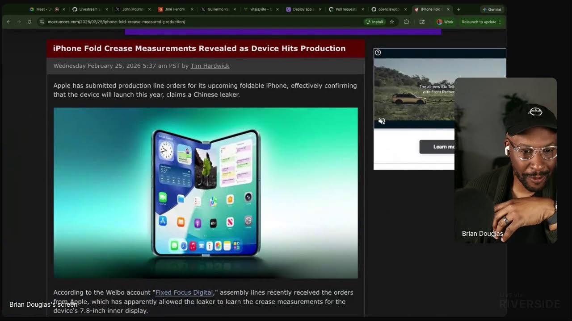572x321 pixels.
Task: View site information icon in address bar
Action: [42, 22]
